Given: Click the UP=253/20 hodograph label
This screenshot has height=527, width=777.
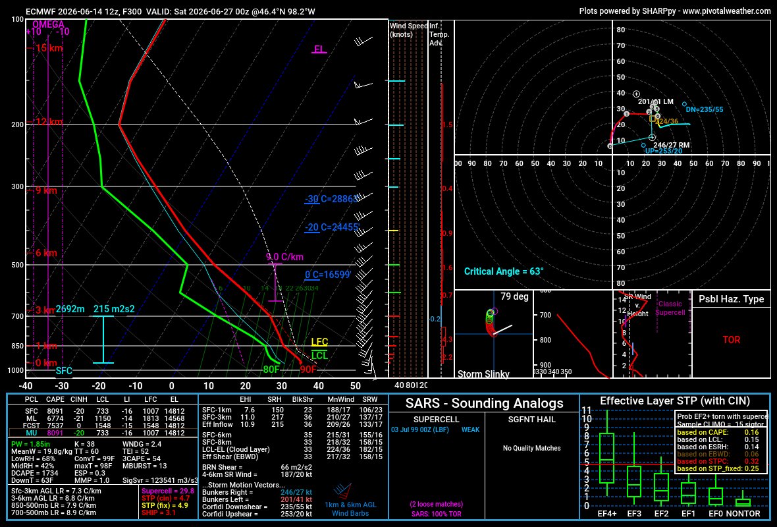Looking at the screenshot, I should tap(664, 151).
